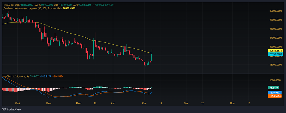Click the 24000.0000 price axis label
The height and width of the screenshot is (113, 286).
(x=275, y=38)
